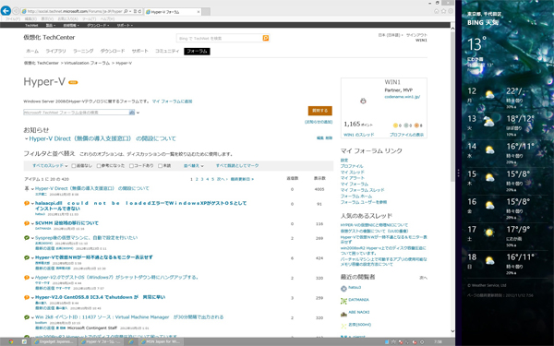This screenshot has width=554, height=346.
Task: Click the orange 質問する button
Action: pos(319,111)
